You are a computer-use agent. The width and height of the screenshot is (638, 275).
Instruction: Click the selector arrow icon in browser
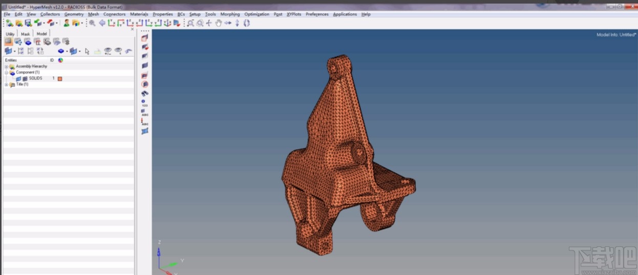click(87, 51)
